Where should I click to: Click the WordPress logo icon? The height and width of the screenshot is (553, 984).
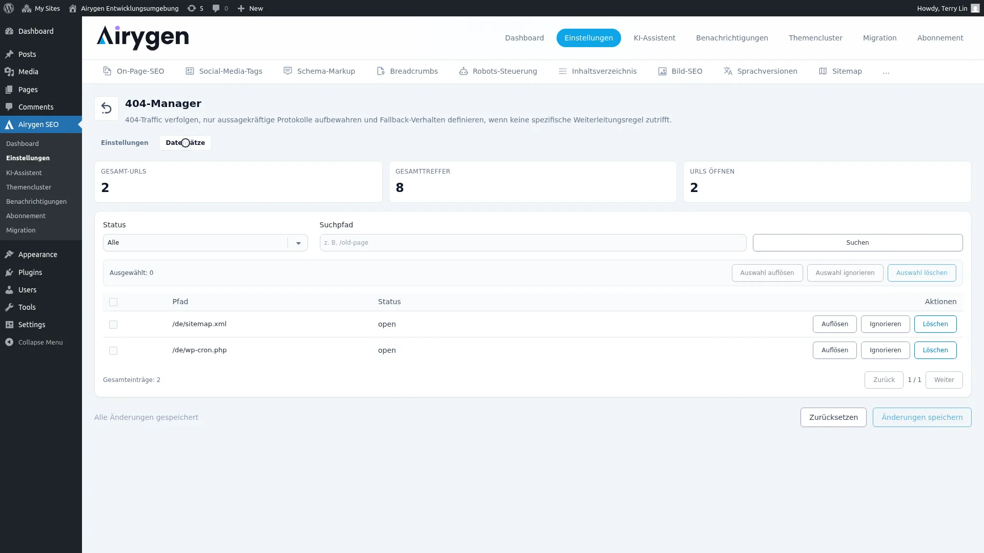[x=9, y=8]
